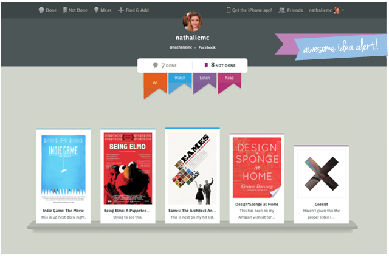Open the @nathaliemc Twitter link
Viewport: 389px width, 258px height.
179,47
